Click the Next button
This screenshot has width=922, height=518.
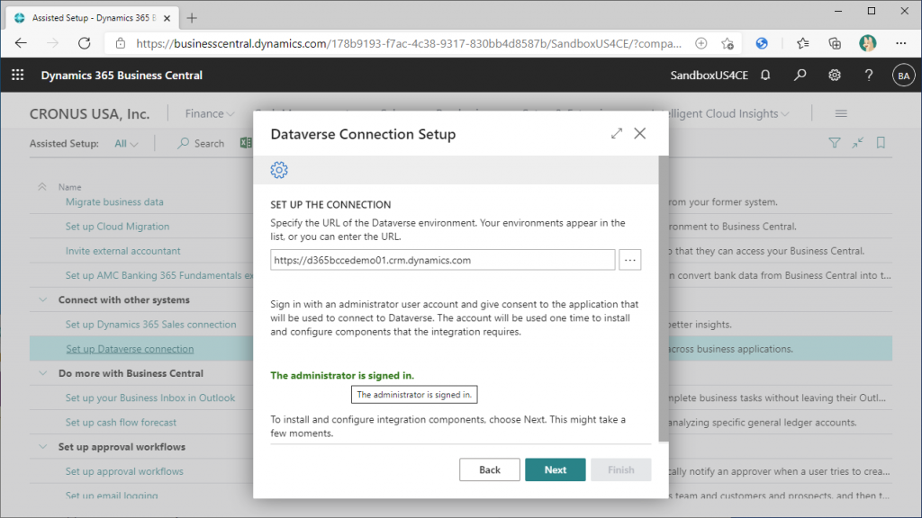tap(555, 469)
